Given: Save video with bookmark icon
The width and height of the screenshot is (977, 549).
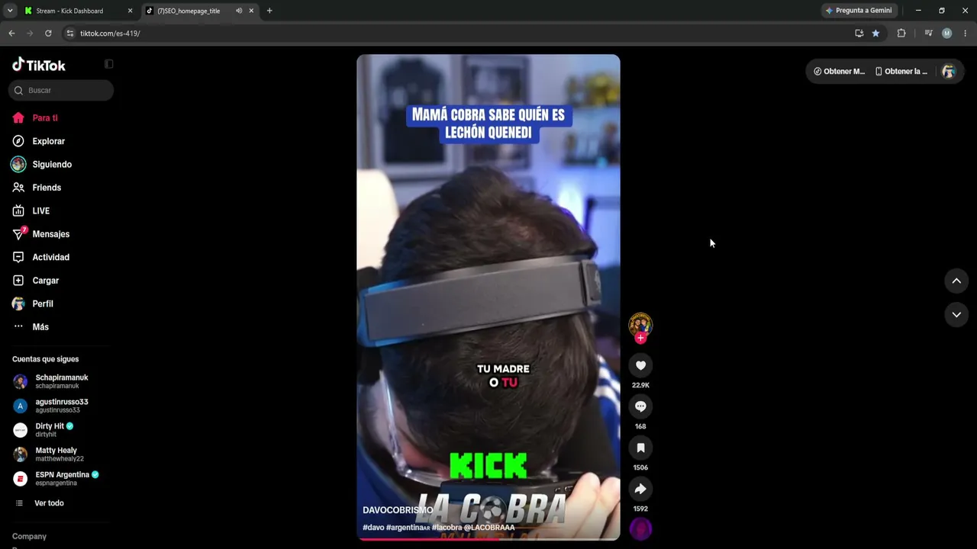Looking at the screenshot, I should (x=640, y=448).
